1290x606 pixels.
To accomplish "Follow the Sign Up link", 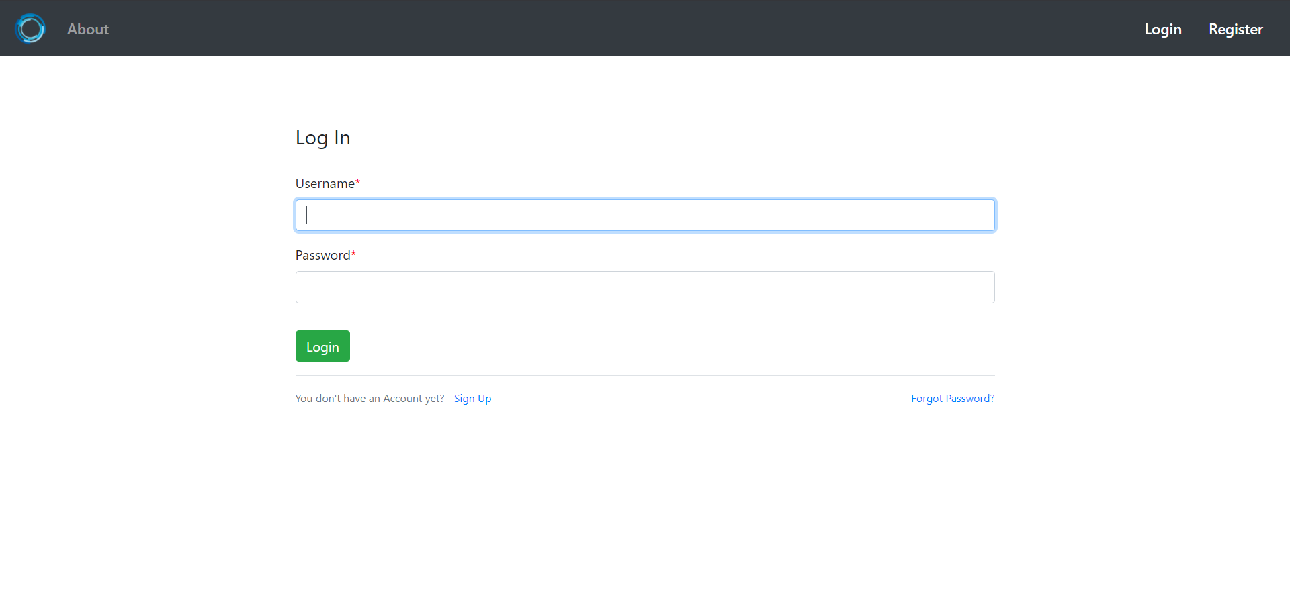I will [472, 398].
